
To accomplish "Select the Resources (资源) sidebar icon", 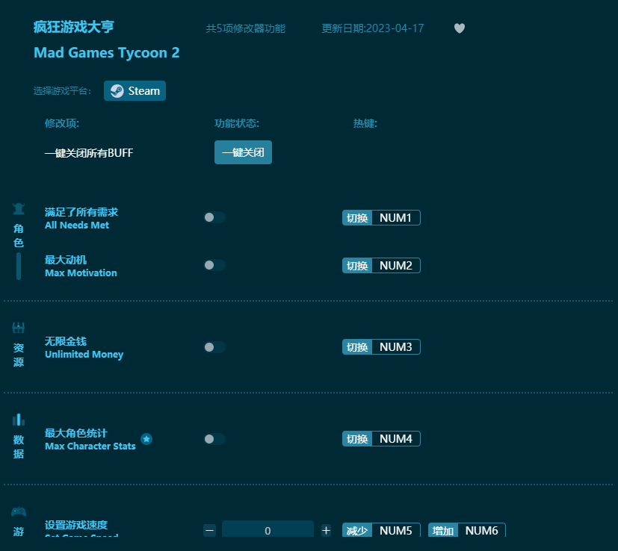I will coord(18,327).
